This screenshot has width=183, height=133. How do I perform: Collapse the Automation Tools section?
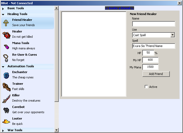click(x=3, y=66)
